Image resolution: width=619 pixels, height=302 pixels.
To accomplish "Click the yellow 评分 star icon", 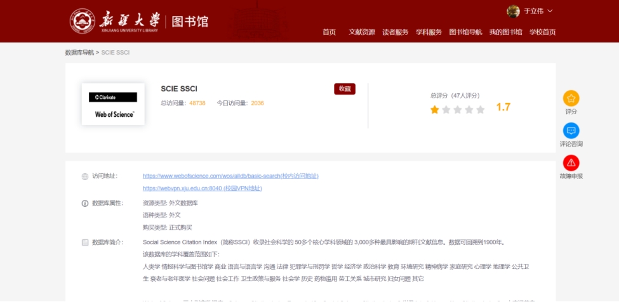I will 571,98.
